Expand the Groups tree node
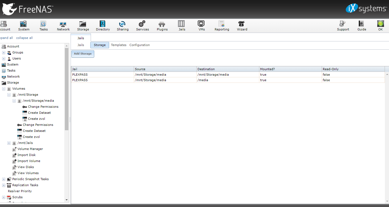389x207 pixels. tap(4, 53)
